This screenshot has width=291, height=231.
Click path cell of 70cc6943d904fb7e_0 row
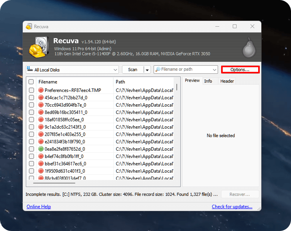pos(144,105)
